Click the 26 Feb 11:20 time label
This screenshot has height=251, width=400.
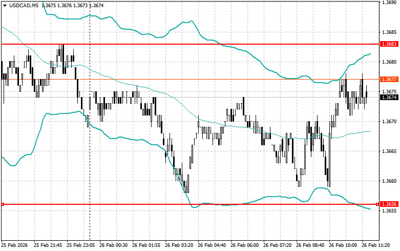[376, 245]
